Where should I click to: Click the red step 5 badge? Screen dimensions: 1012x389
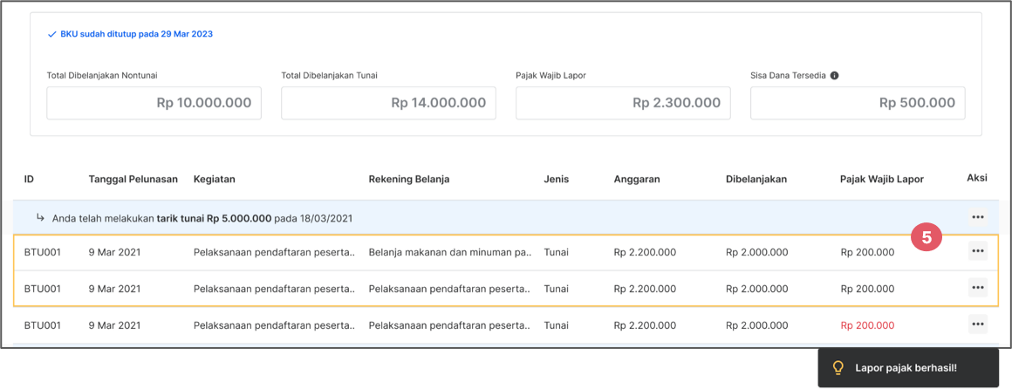coord(927,237)
